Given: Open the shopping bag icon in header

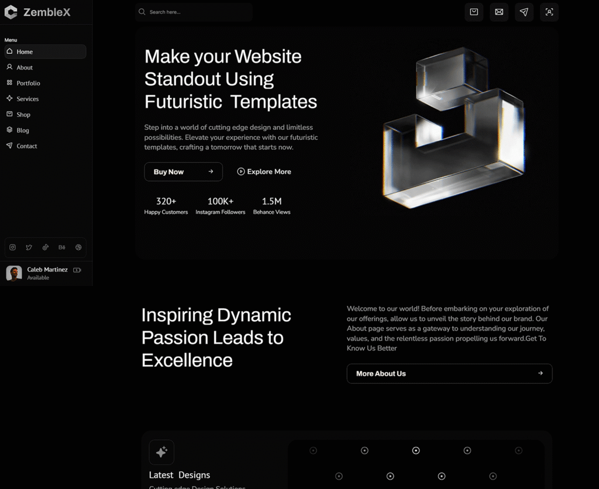Looking at the screenshot, I should 474,12.
